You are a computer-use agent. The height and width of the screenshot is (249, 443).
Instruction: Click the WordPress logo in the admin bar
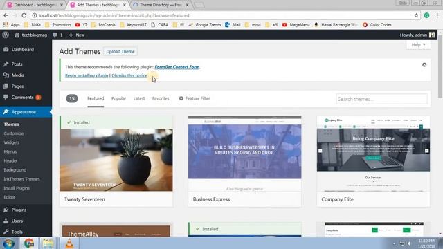pos(6,35)
